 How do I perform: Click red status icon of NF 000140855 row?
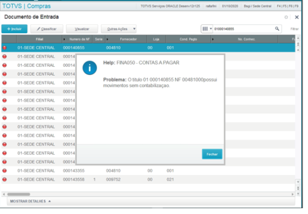tap(4, 48)
